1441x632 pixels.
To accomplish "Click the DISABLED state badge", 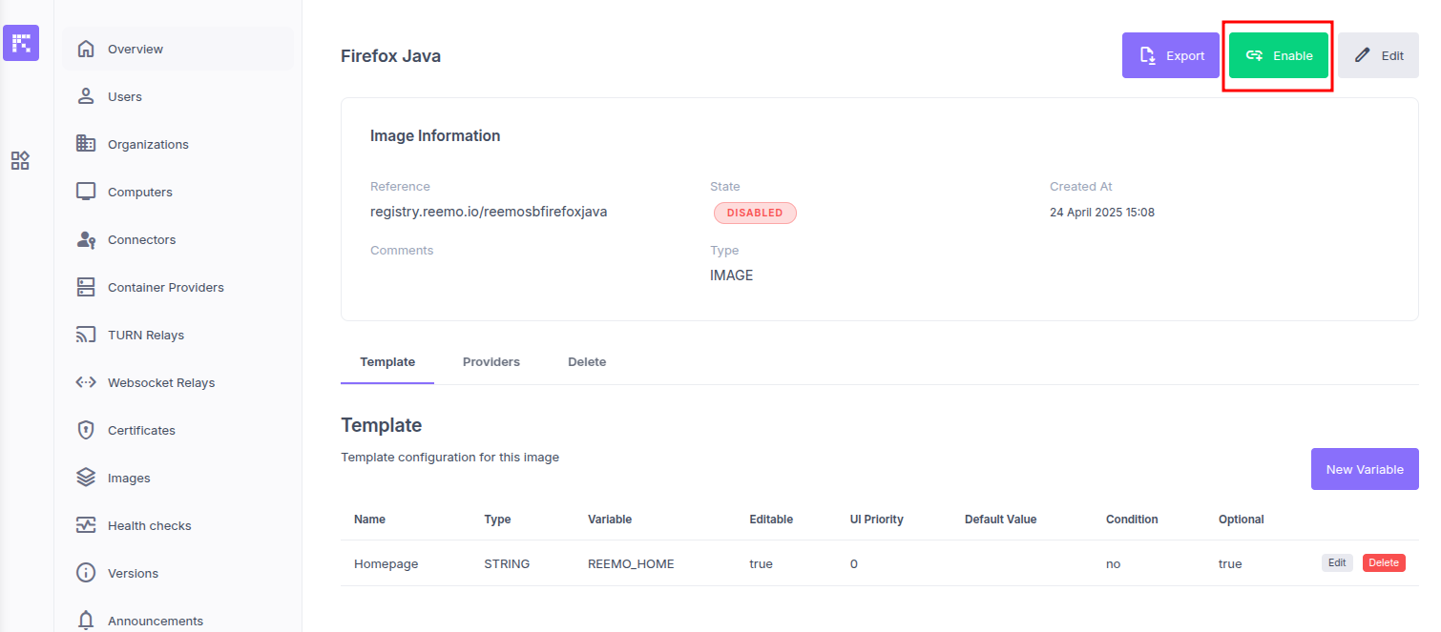I will [755, 213].
